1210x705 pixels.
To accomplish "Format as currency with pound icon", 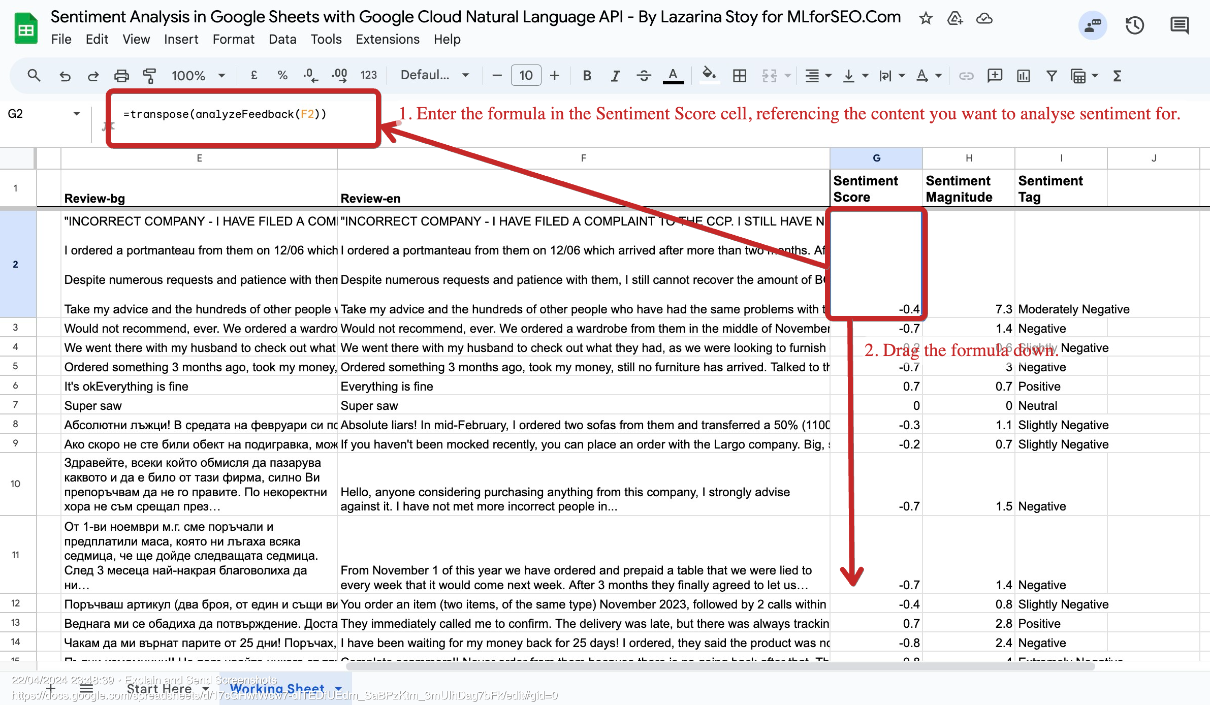I will pyautogui.click(x=254, y=76).
